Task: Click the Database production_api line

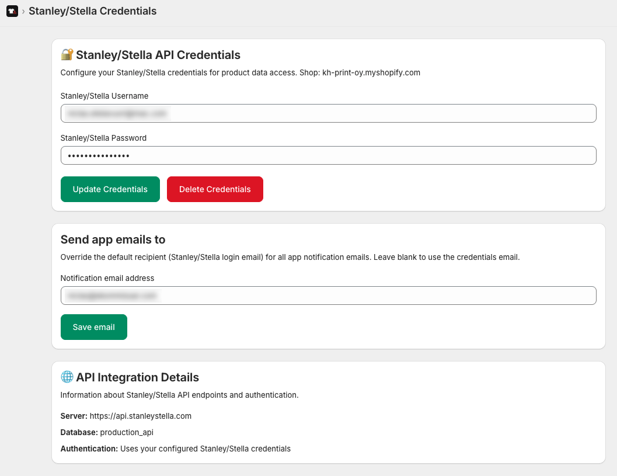Action: (107, 432)
